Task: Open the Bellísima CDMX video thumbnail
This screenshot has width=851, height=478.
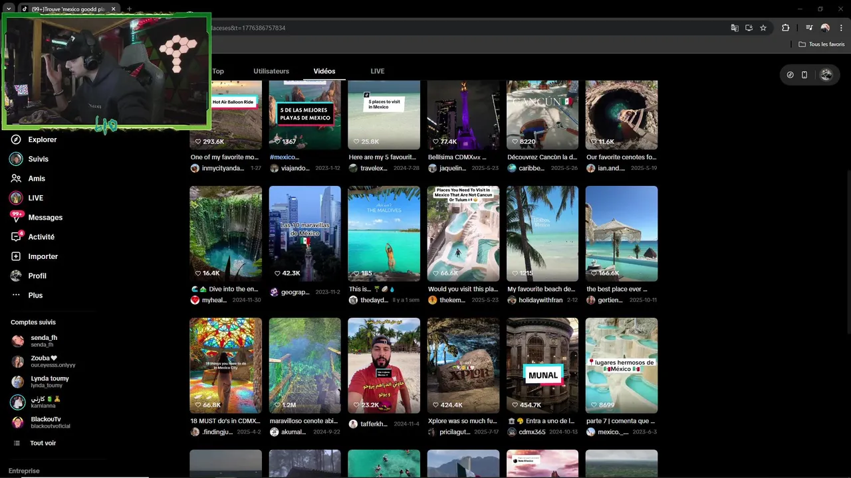Action: click(x=463, y=115)
